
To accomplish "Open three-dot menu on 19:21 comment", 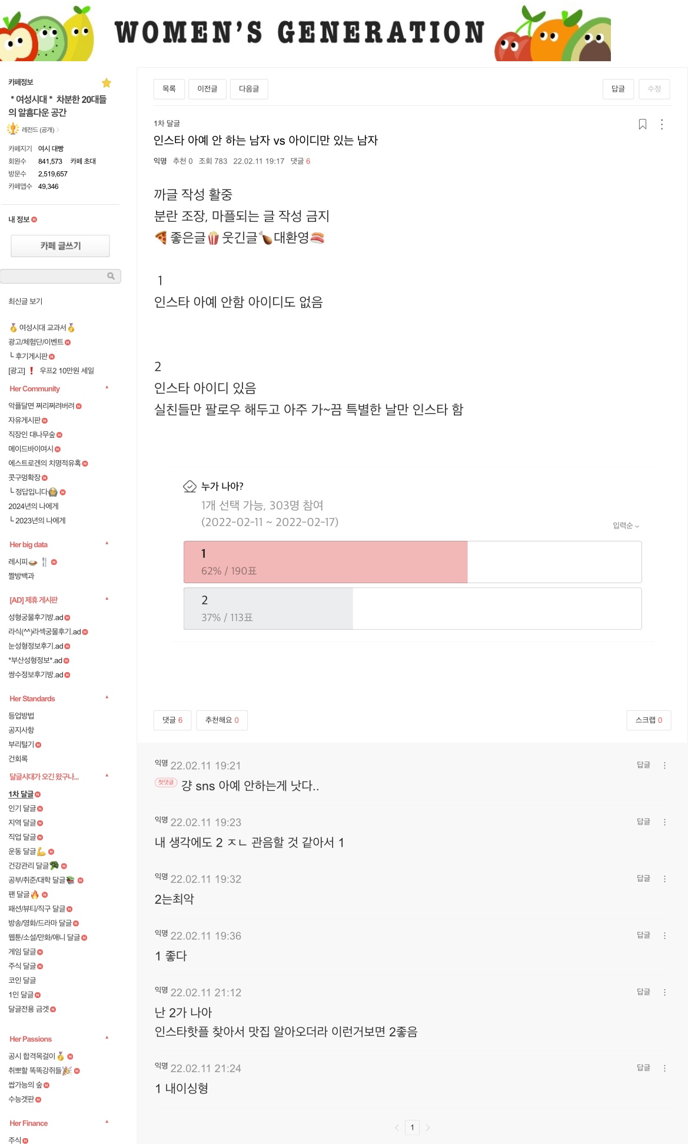I will coord(664,765).
